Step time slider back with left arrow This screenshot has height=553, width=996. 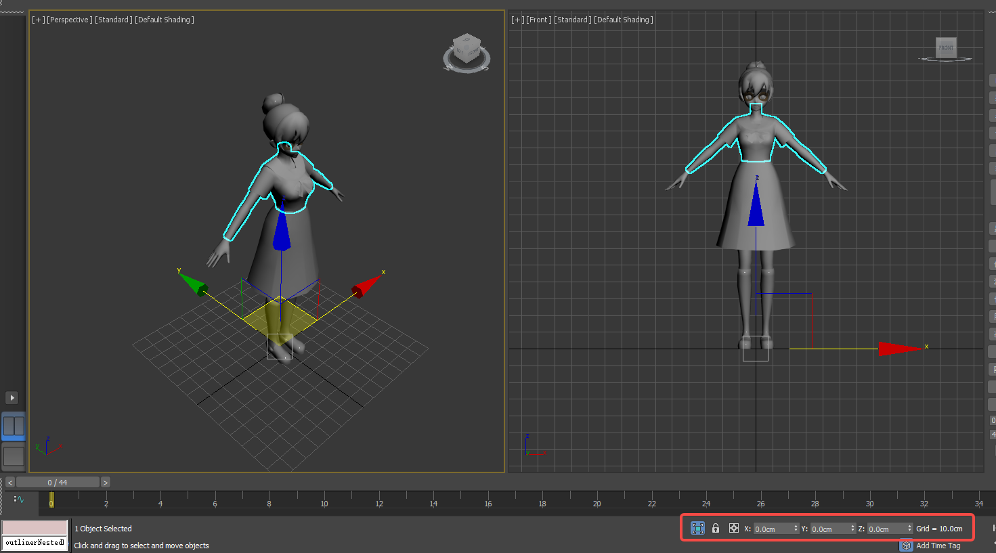pyautogui.click(x=9, y=483)
